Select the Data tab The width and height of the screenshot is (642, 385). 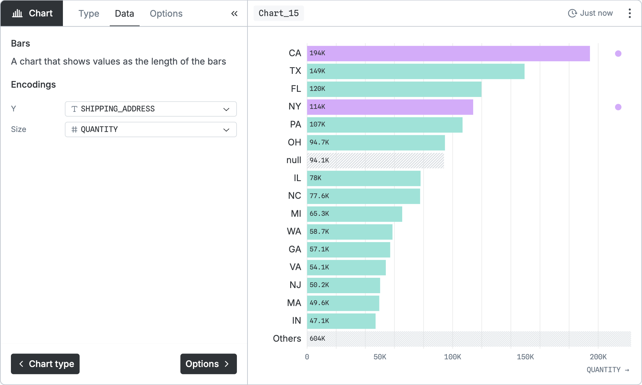tap(125, 13)
